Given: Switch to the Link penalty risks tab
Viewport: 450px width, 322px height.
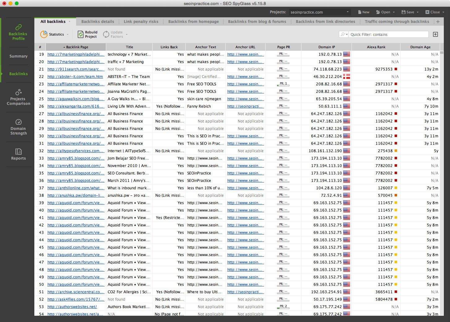Looking at the screenshot, I should coord(141,22).
